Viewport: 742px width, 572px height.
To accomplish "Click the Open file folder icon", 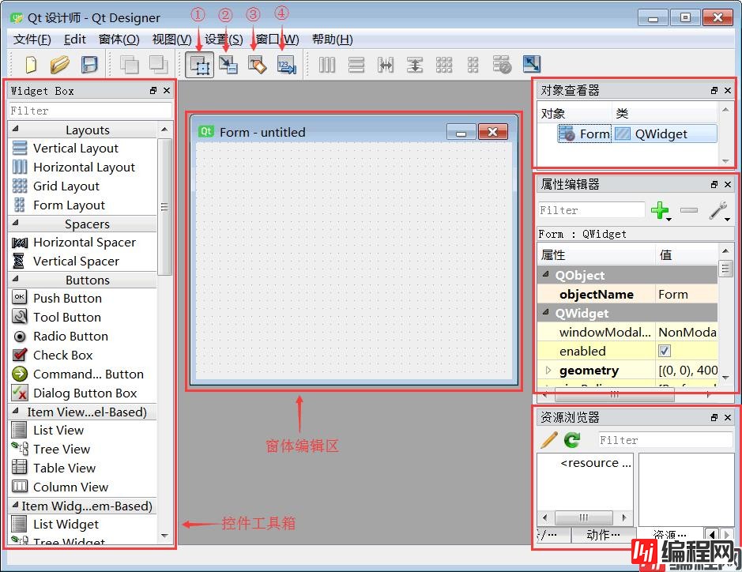I will (60, 65).
